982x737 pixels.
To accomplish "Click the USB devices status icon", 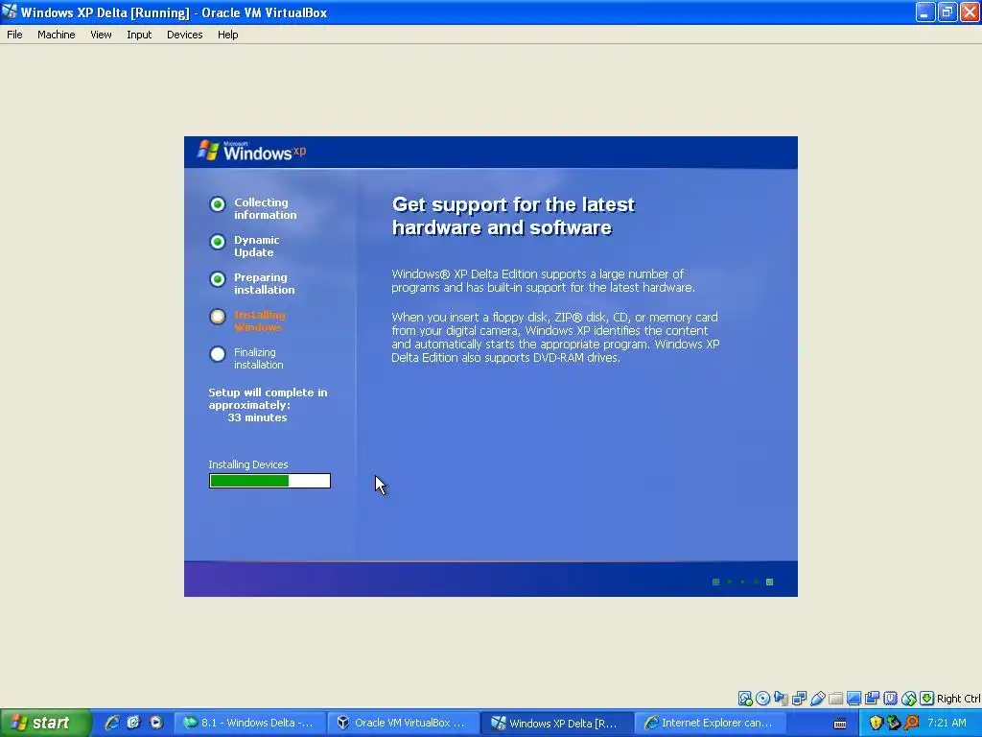I will click(817, 699).
